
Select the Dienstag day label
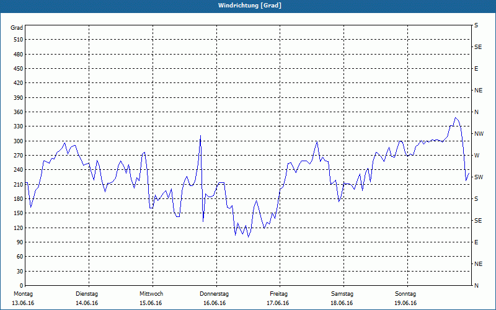pos(87,294)
